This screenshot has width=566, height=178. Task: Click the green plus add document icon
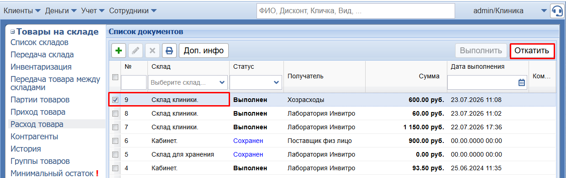click(x=119, y=51)
